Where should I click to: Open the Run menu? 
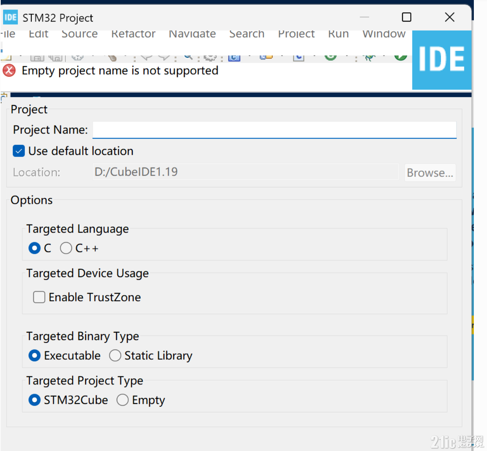(338, 34)
